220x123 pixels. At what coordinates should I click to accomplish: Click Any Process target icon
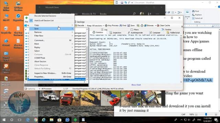click(106, 26)
